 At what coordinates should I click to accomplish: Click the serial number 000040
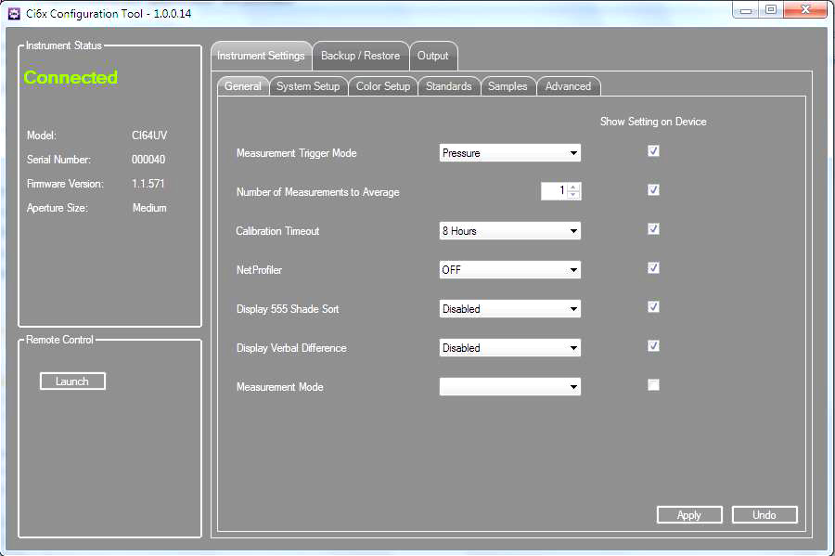pyautogui.click(x=148, y=160)
